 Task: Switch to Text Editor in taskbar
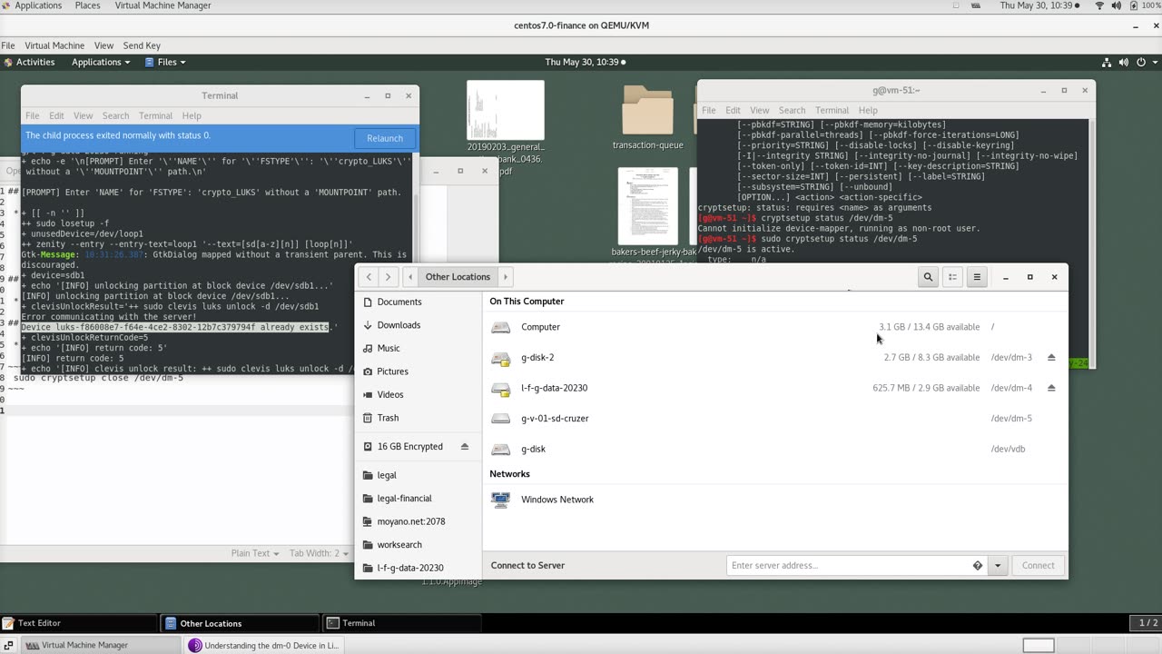pyautogui.click(x=80, y=623)
